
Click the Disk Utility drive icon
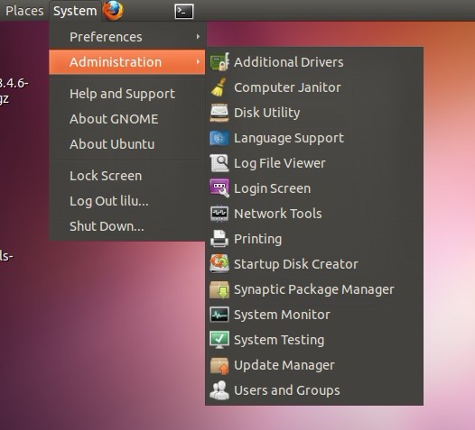[219, 113]
